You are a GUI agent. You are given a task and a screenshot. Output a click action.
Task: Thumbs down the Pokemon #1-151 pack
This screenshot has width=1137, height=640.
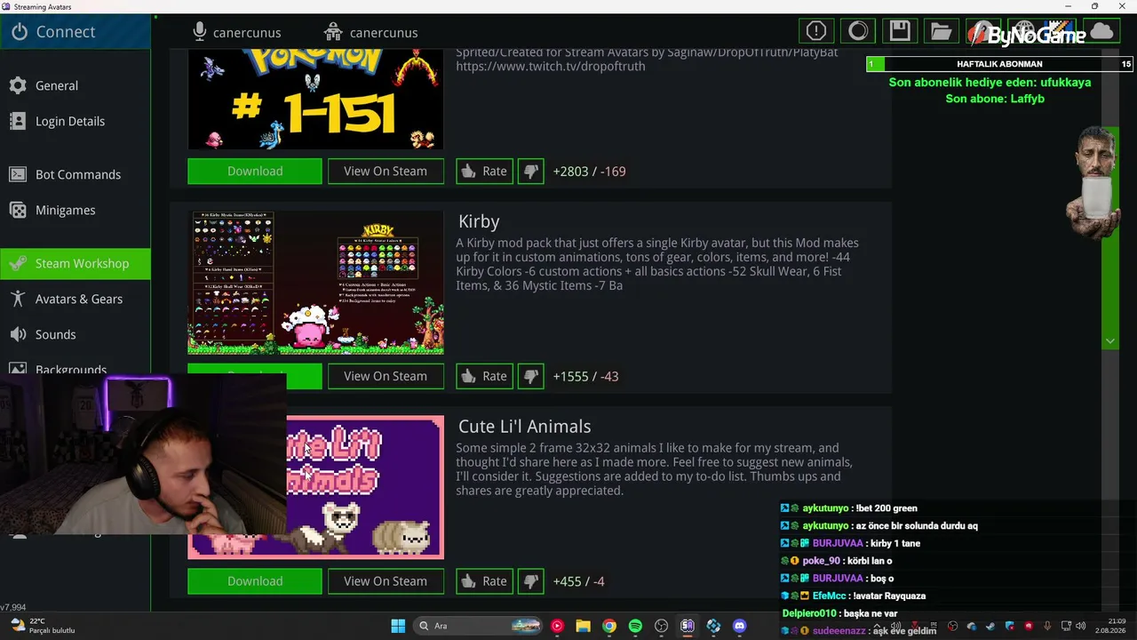531,172
